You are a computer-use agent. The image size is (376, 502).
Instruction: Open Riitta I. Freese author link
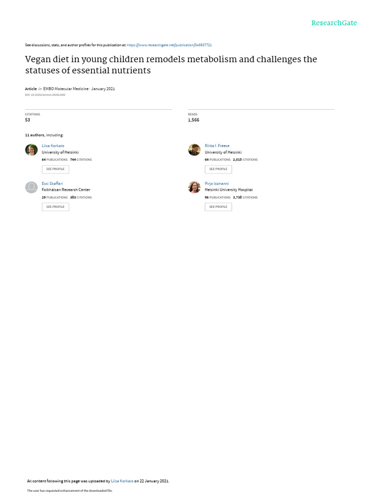217,146
